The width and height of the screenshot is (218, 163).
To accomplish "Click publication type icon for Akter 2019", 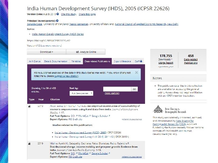I will pos(29,107).
